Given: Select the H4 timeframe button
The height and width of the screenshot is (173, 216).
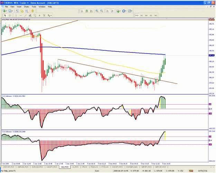Looking at the screenshot, I should (146, 16).
